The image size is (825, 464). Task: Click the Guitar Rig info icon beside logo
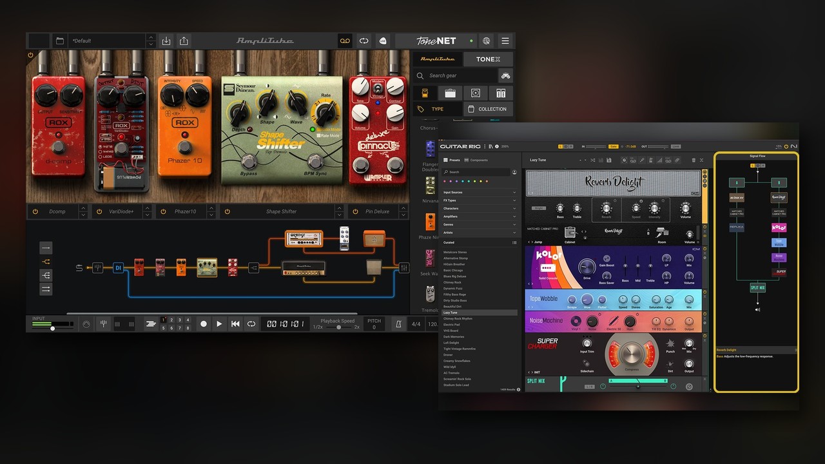[497, 146]
